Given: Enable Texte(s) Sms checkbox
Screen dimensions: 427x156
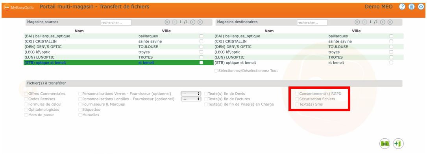Looking at the screenshot, I should [x=297, y=105].
